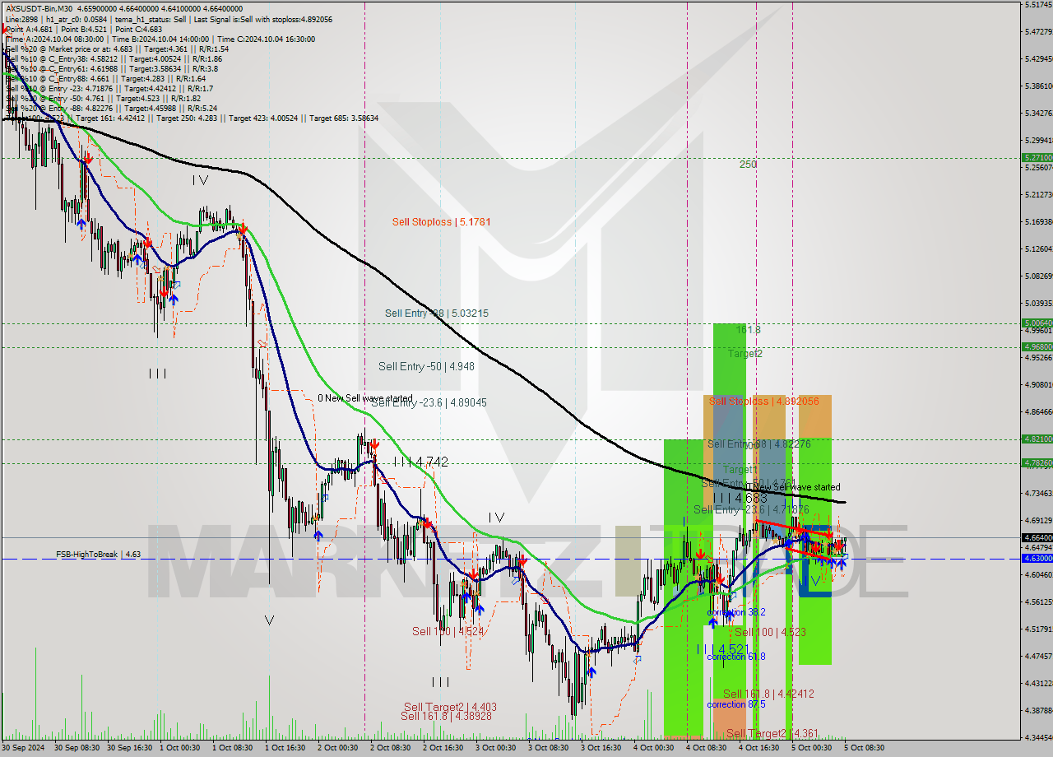This screenshot has width=1053, height=757.
Task: Click the 'I I I 4.742' wave label
Action: click(x=420, y=462)
